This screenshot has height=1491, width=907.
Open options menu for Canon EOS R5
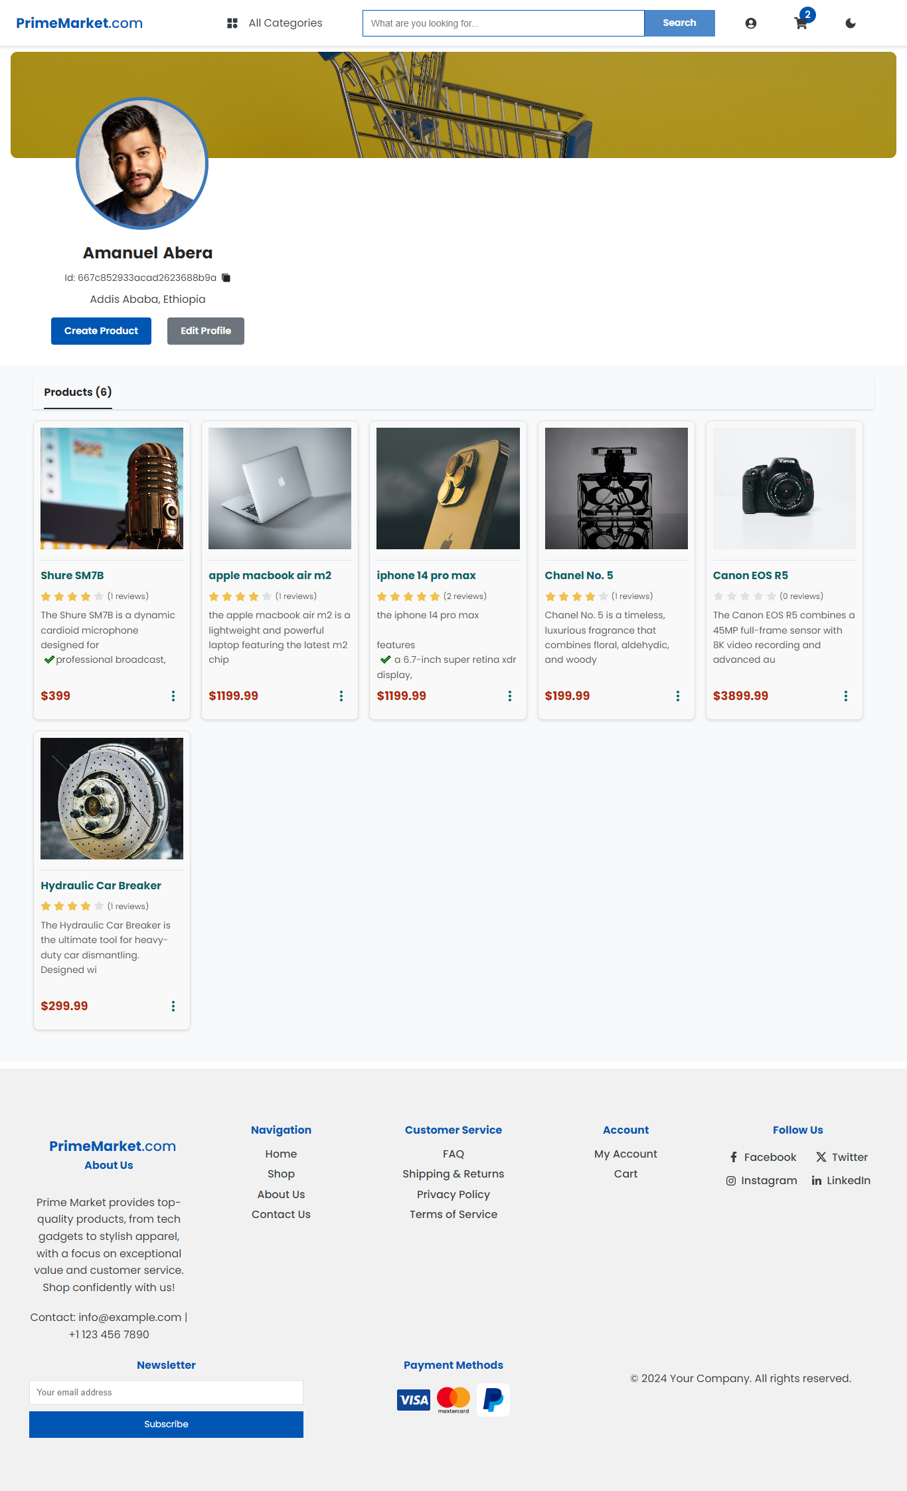(846, 696)
